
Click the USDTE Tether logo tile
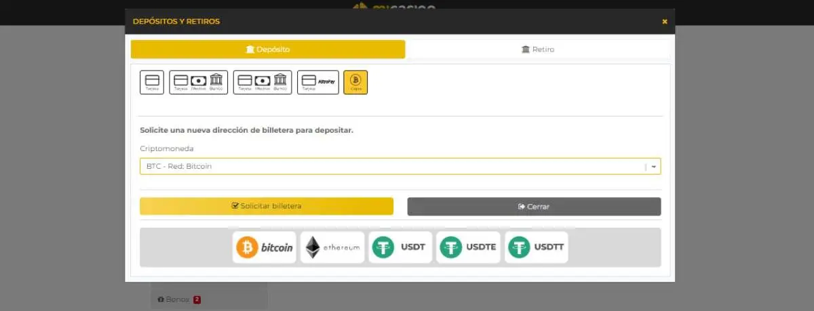click(x=468, y=247)
